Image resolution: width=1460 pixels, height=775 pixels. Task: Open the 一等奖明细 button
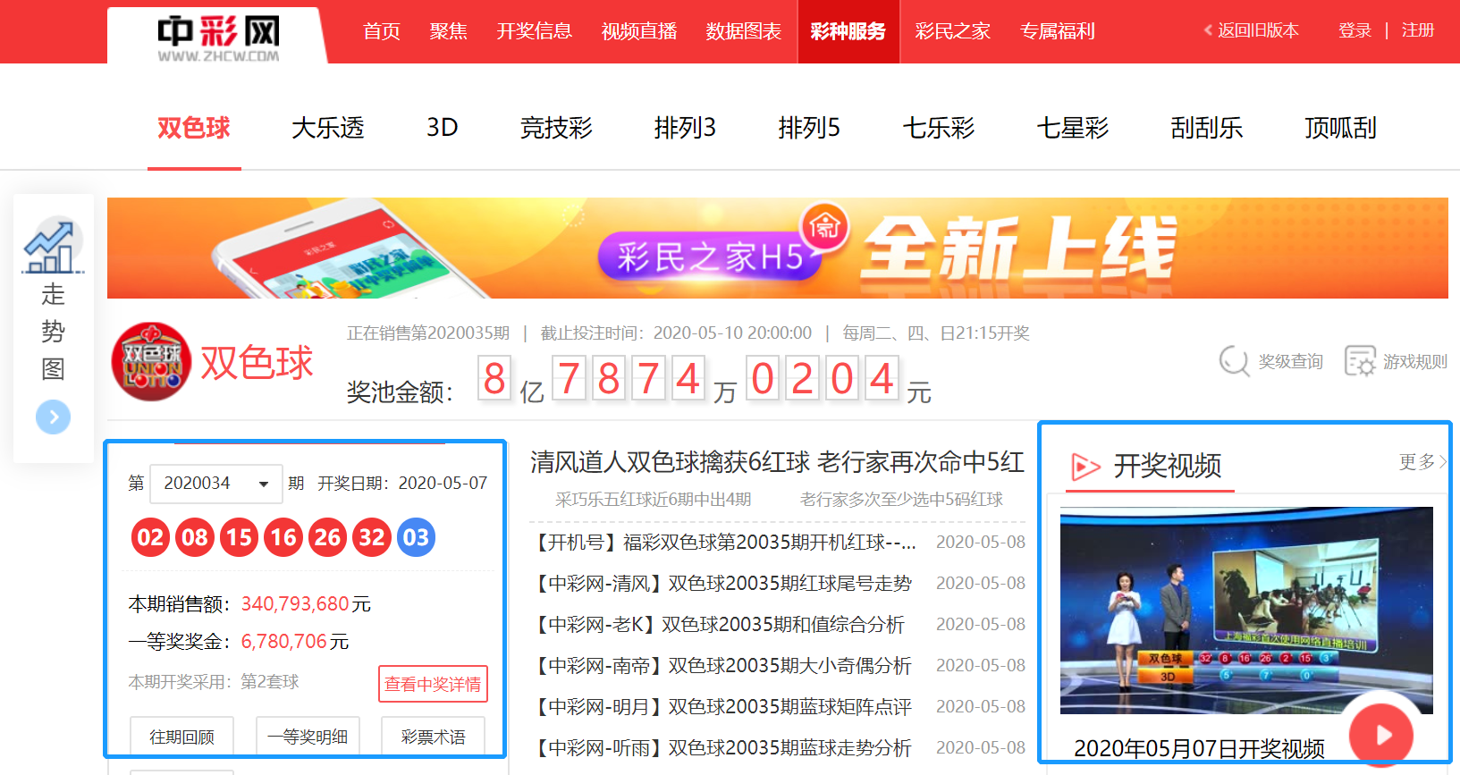tap(308, 737)
